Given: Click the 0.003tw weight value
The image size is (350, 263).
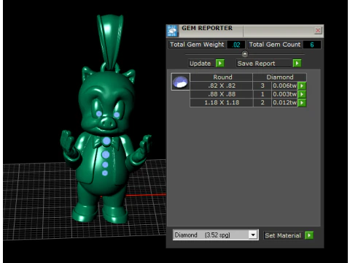Looking at the screenshot, I should click(x=284, y=94).
